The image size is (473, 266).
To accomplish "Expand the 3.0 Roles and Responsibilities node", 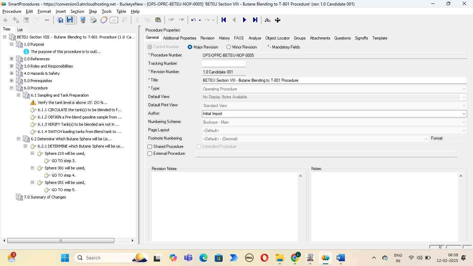I will 11,66.
